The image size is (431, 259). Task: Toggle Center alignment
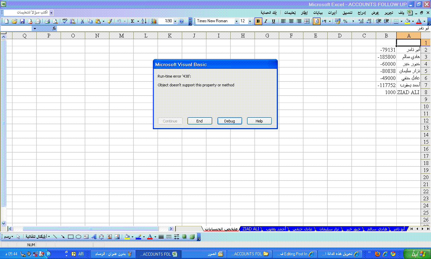tap(291, 21)
